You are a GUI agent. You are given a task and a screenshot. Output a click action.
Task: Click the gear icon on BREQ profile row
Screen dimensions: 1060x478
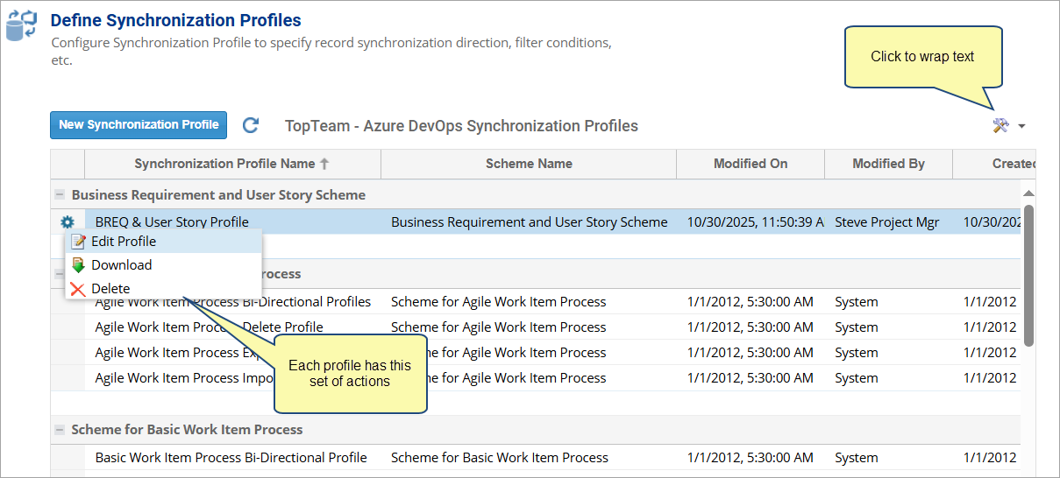coord(68,222)
